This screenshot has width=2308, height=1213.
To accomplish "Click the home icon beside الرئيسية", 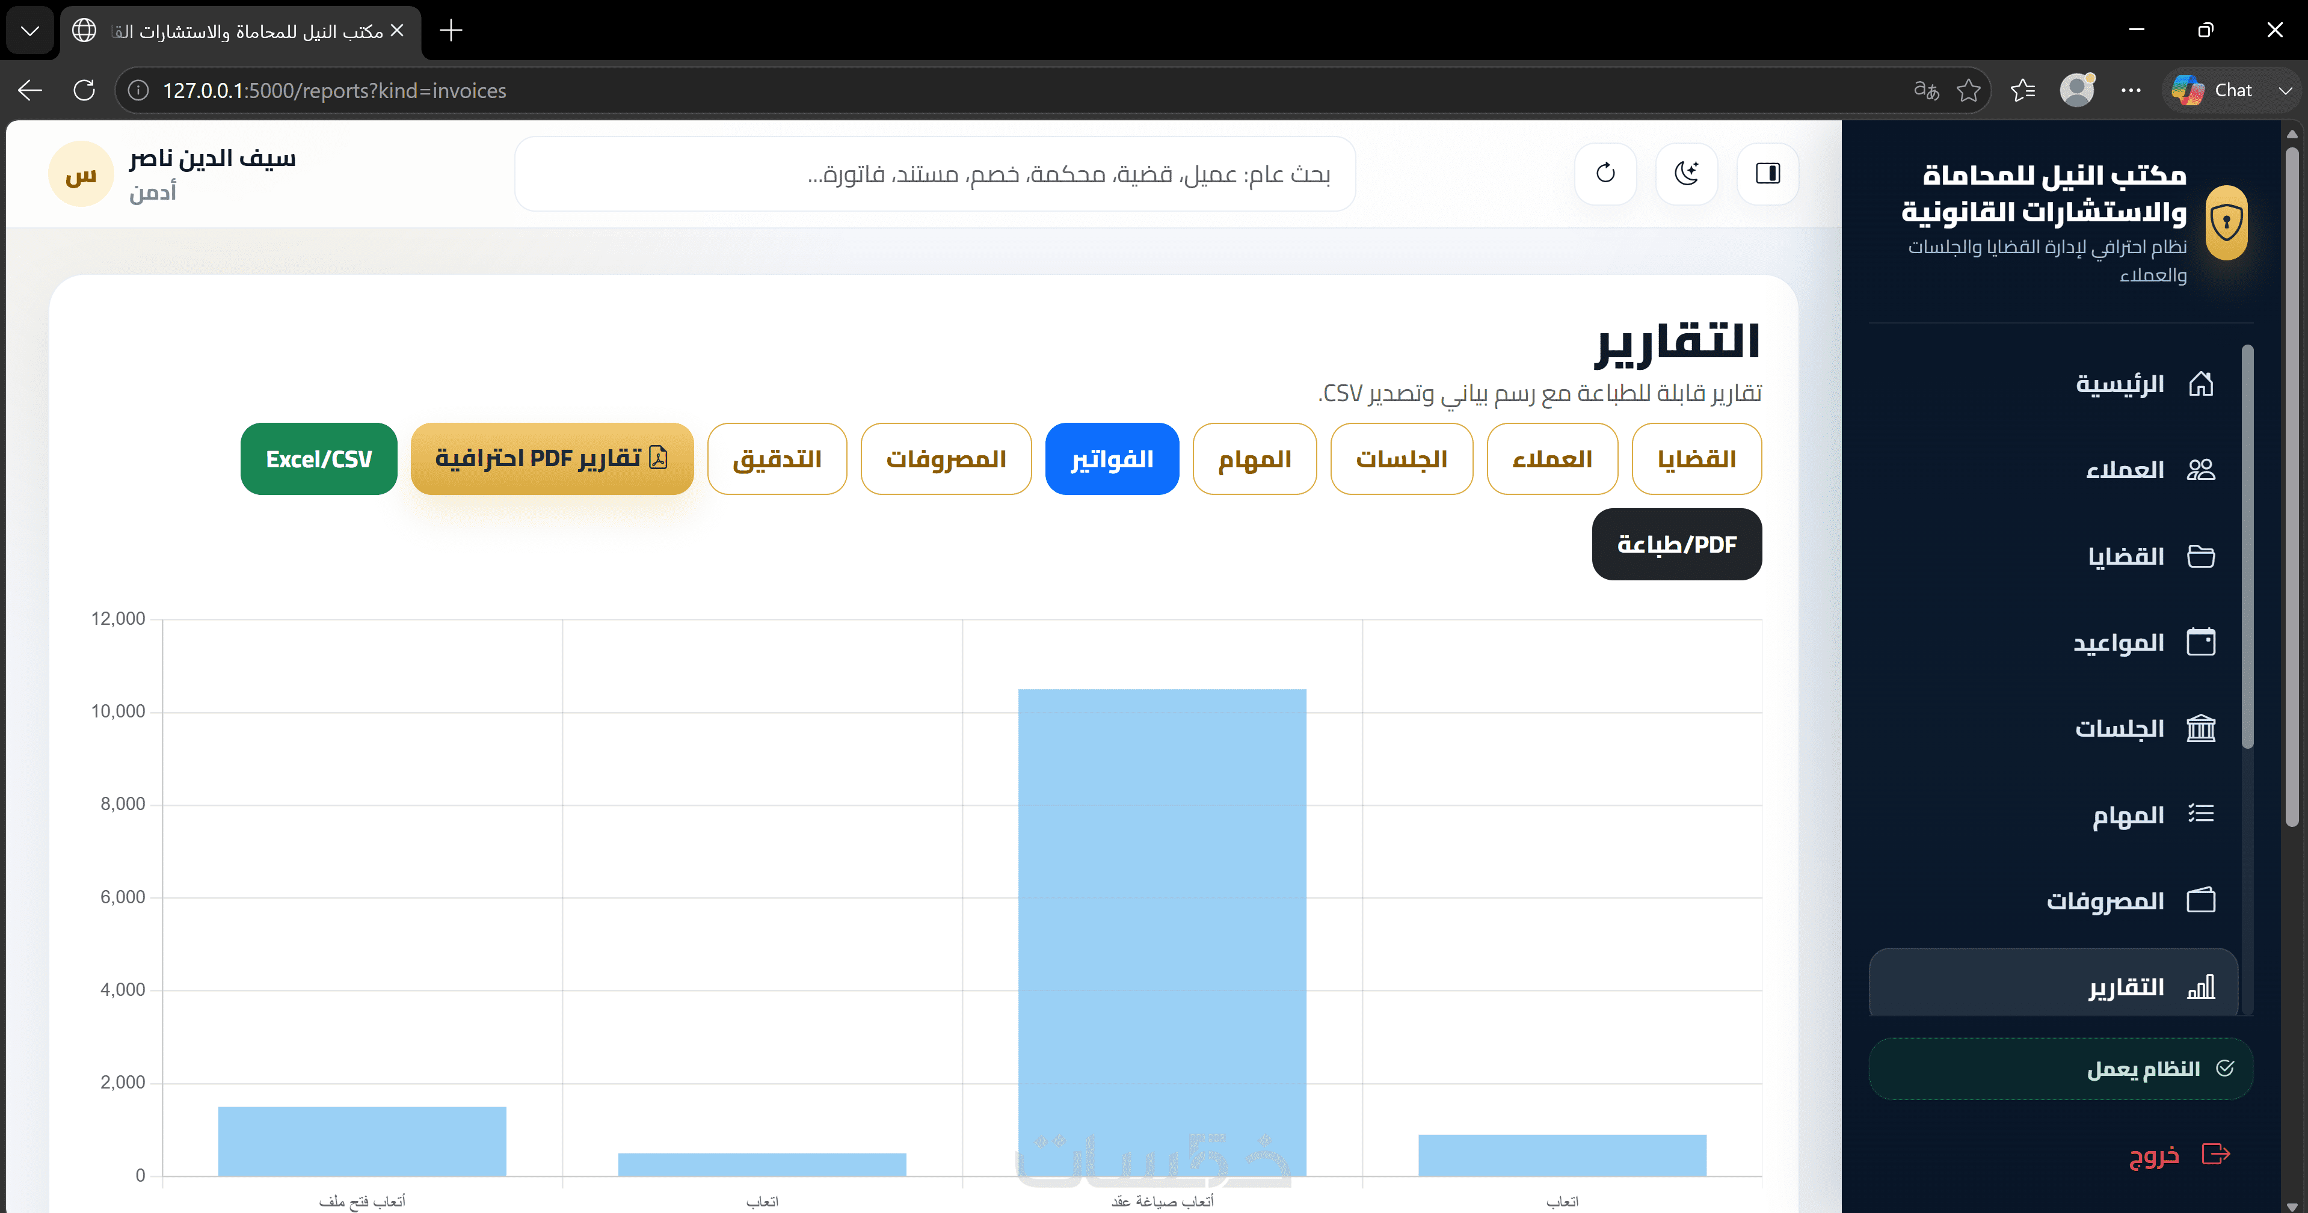I will tap(2200, 384).
